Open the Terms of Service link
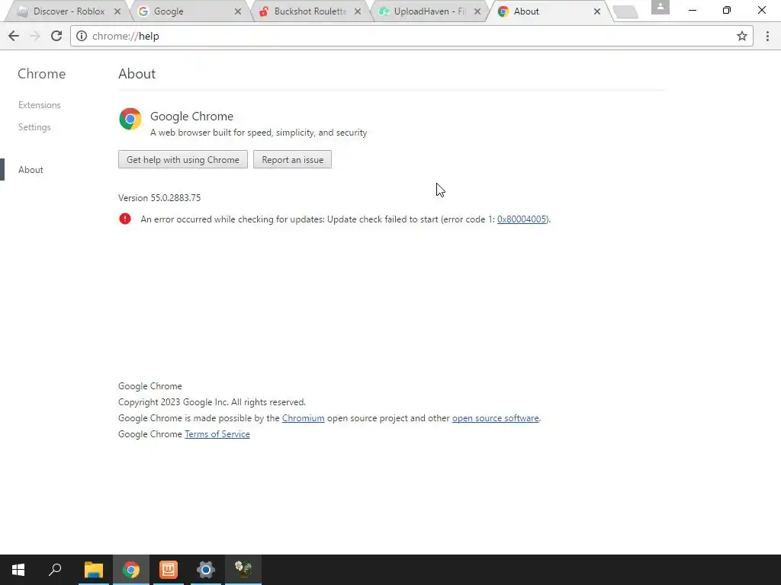 (x=217, y=434)
